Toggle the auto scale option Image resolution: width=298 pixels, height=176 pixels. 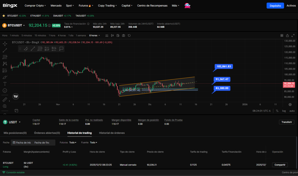[x=292, y=111]
